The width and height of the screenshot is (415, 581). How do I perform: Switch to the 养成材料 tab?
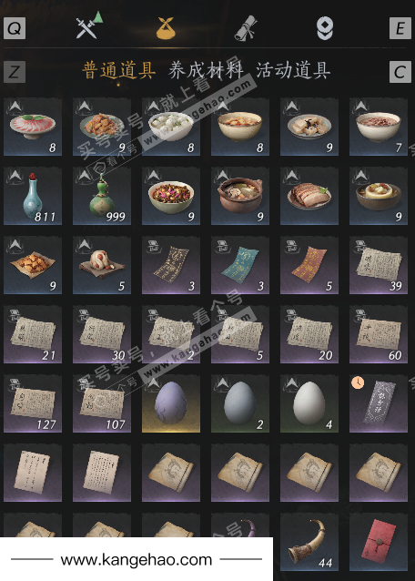click(206, 70)
